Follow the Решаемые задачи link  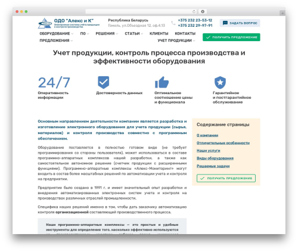coord(213,166)
